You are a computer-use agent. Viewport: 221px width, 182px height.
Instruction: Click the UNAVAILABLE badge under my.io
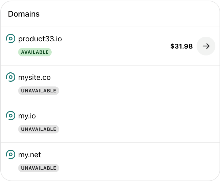pos(39,129)
